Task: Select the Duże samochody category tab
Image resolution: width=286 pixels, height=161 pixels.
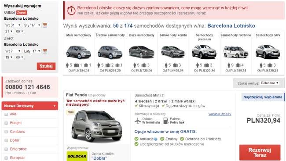Action: coord(142,53)
